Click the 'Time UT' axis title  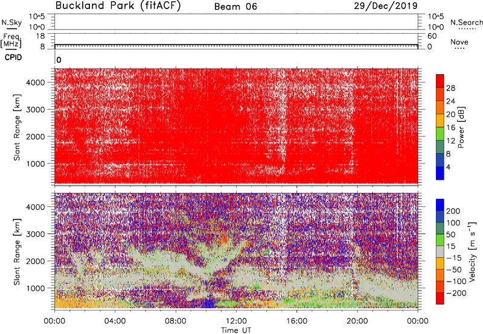click(236, 330)
